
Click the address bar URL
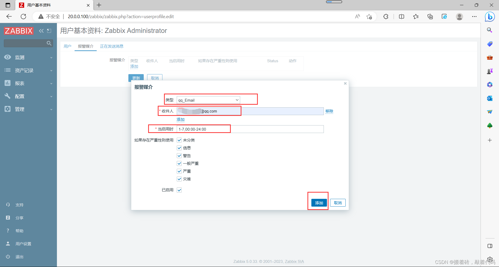121,17
